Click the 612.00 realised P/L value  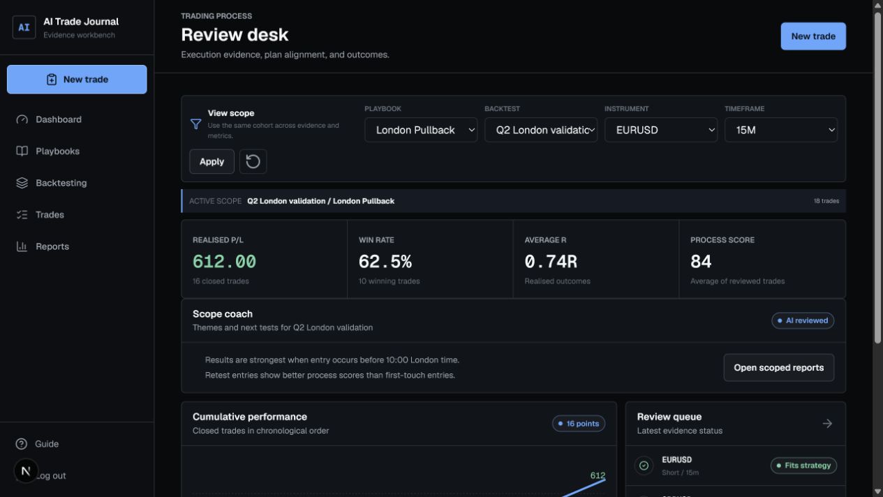tap(224, 262)
